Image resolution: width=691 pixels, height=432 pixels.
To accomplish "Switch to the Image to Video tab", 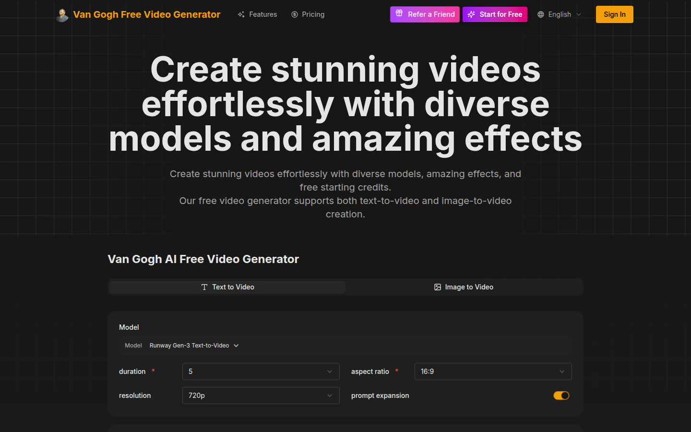I will 464,287.
